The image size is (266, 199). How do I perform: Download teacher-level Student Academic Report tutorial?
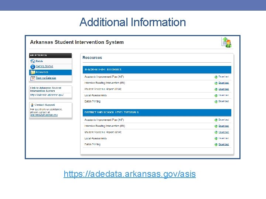click(224, 89)
